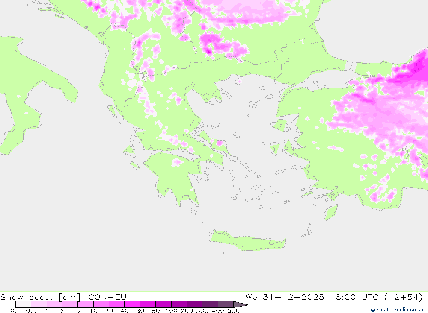The height and width of the screenshot is (313, 428).
Task: Click the '60' legend value
Action: pyautogui.click(x=140, y=311)
